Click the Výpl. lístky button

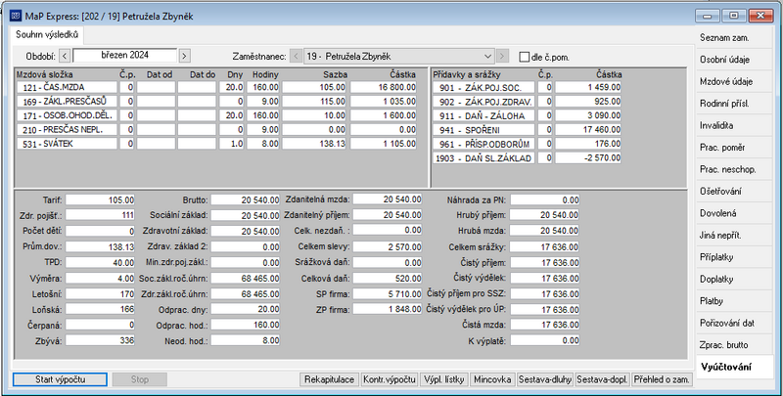[444, 379]
